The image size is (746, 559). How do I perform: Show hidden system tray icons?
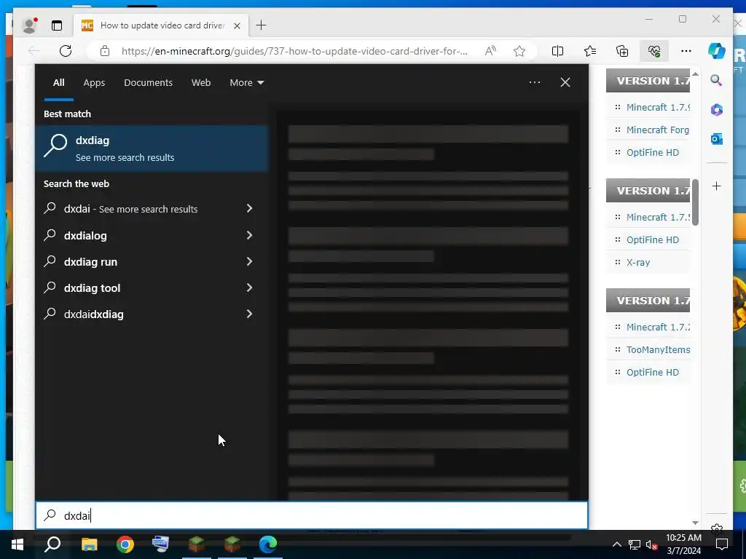[x=616, y=544]
